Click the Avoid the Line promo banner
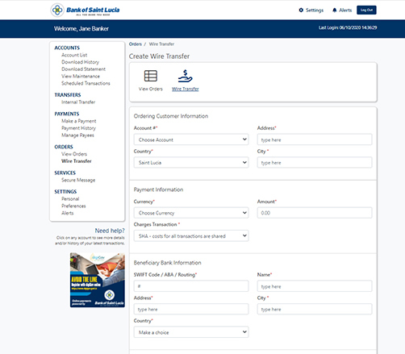The image size is (405, 354). pos(98,280)
